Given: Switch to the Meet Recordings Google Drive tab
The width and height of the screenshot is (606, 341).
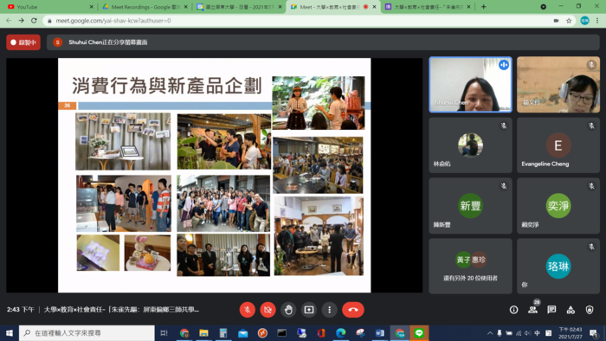Looking at the screenshot, I should tap(145, 7).
